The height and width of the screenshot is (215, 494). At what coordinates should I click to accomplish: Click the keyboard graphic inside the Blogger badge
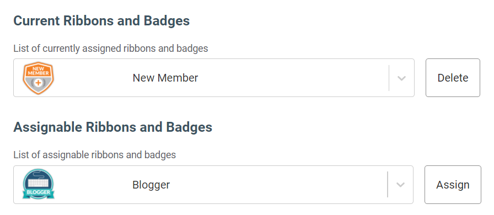38,183
